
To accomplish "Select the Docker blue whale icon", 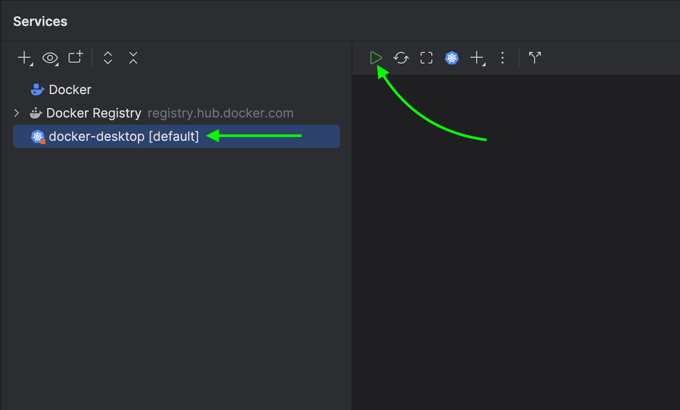I will (37, 90).
